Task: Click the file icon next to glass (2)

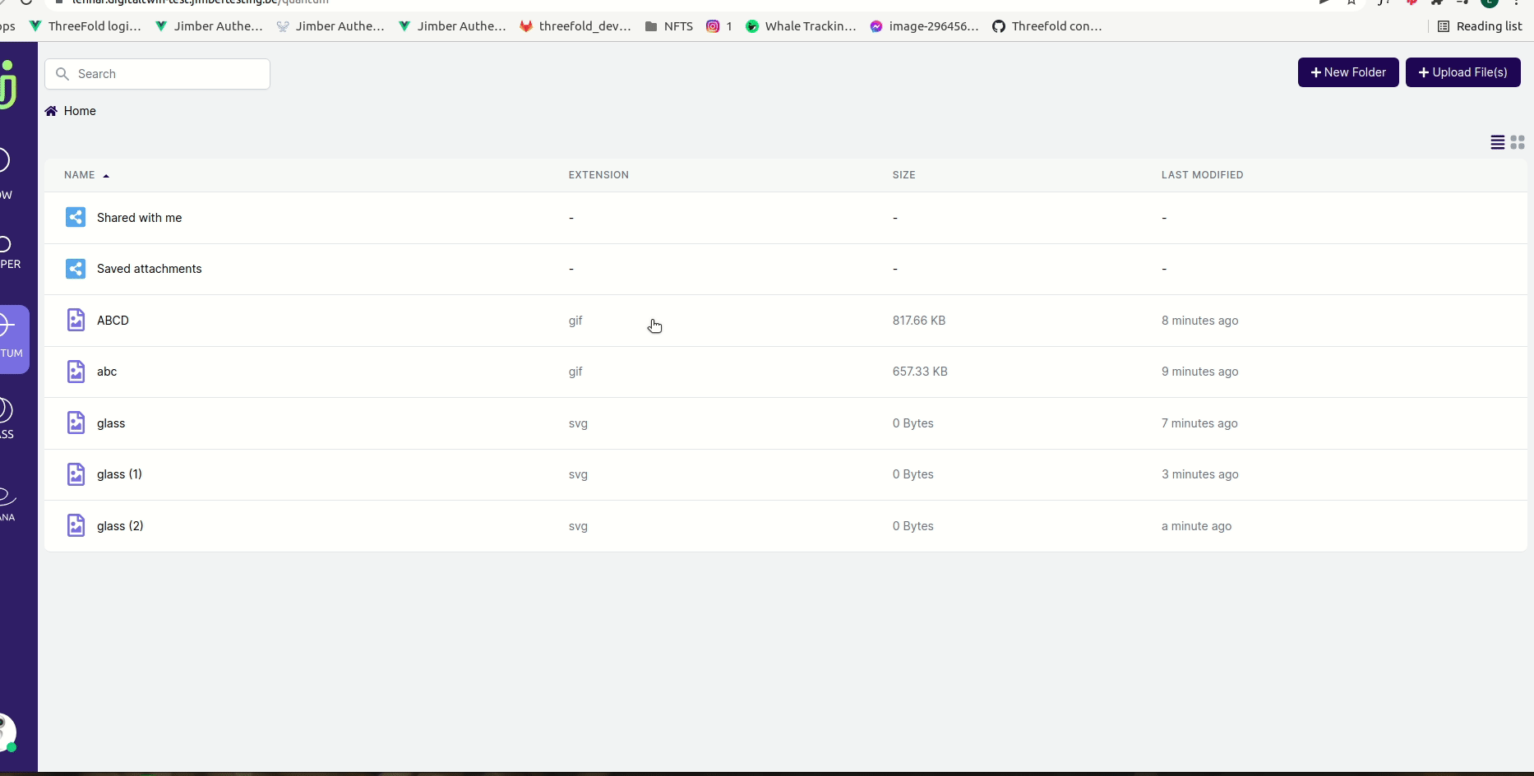Action: click(x=76, y=525)
